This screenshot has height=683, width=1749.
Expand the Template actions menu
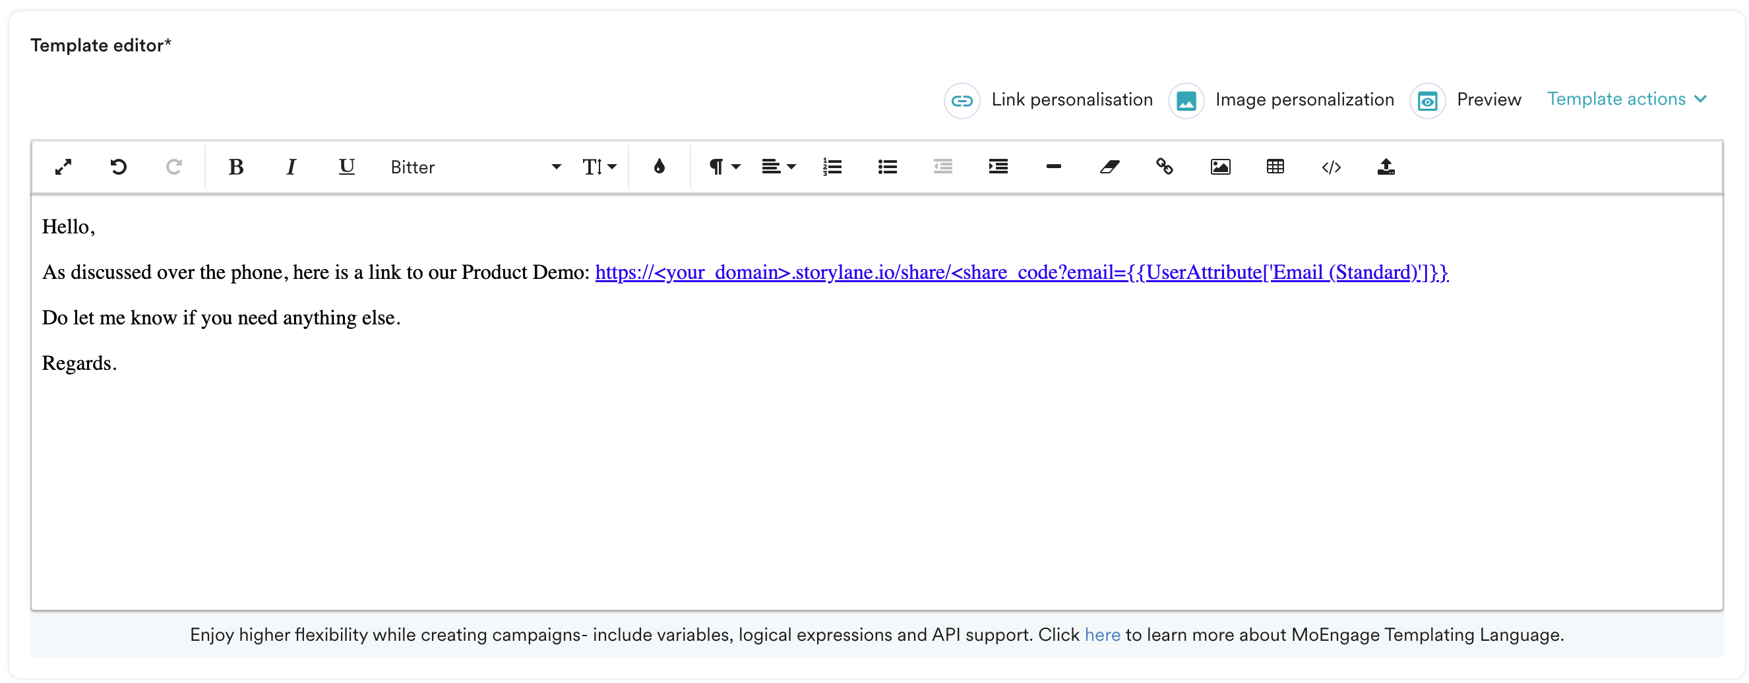click(1626, 99)
